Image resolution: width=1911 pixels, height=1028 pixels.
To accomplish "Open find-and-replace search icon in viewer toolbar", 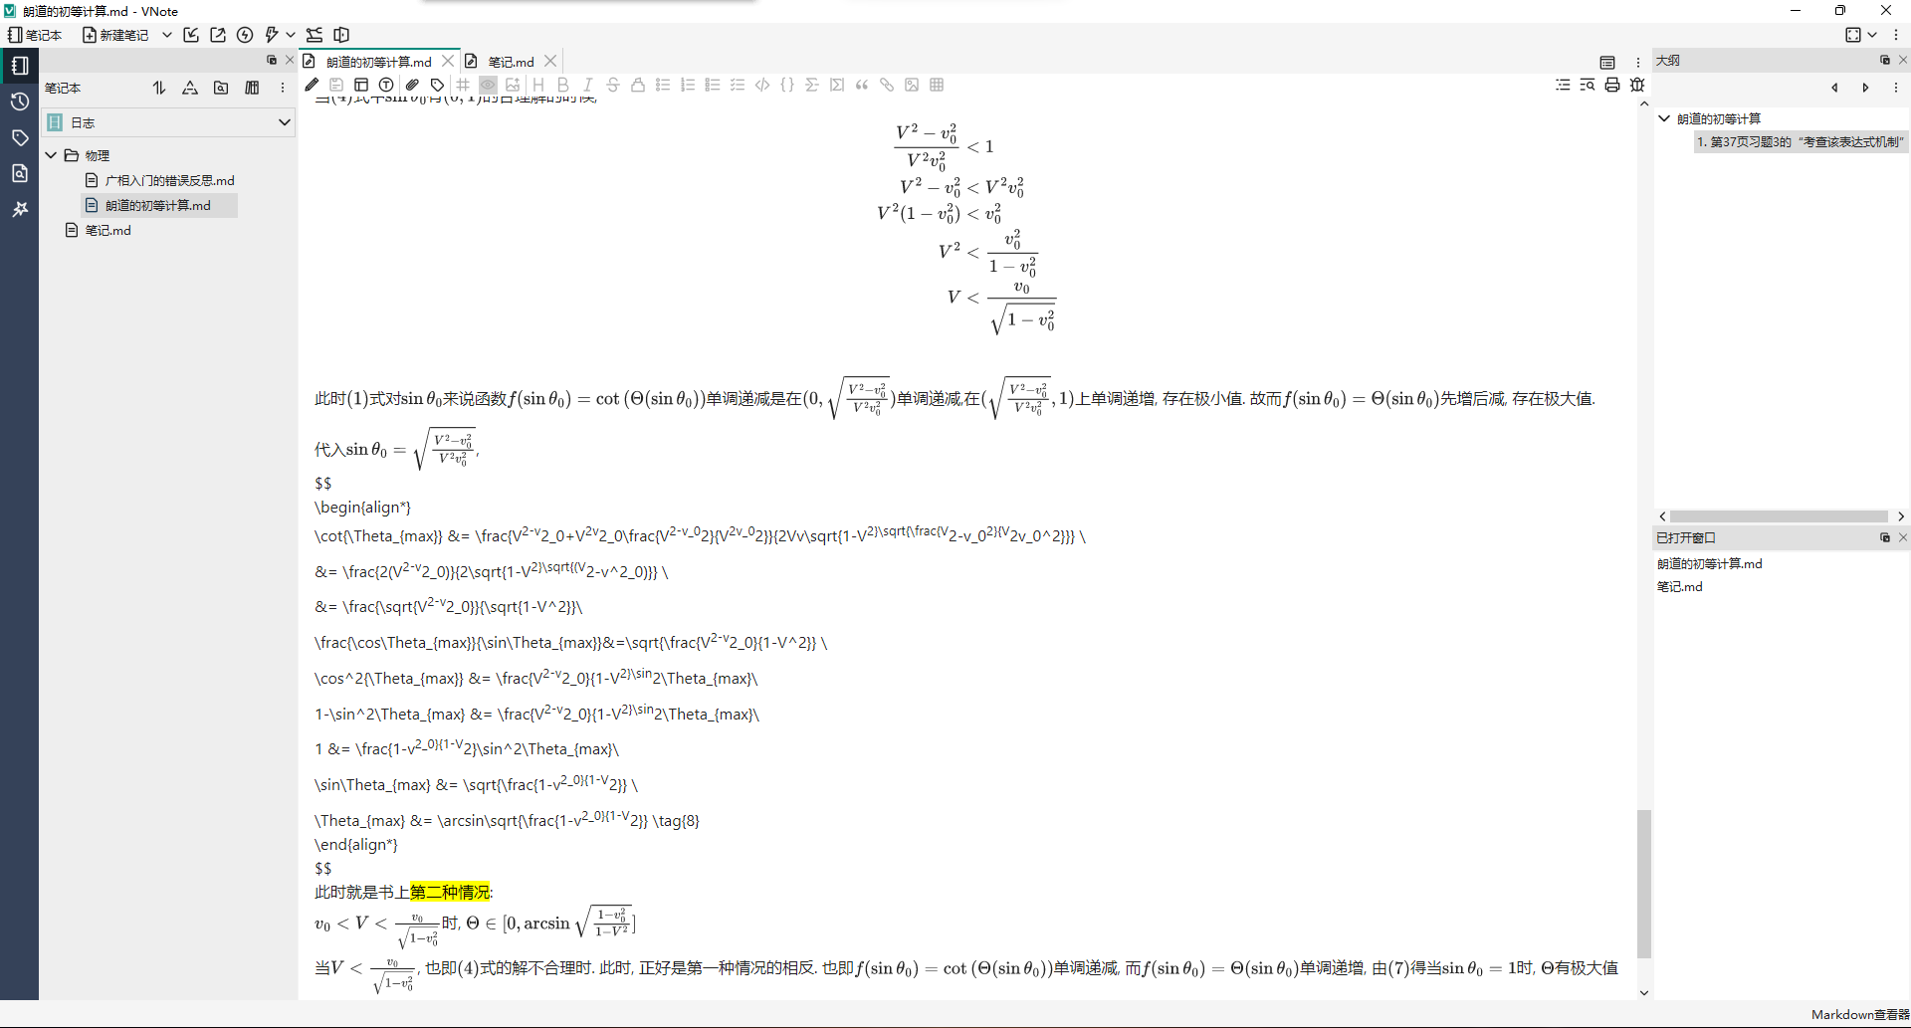I will point(1588,85).
